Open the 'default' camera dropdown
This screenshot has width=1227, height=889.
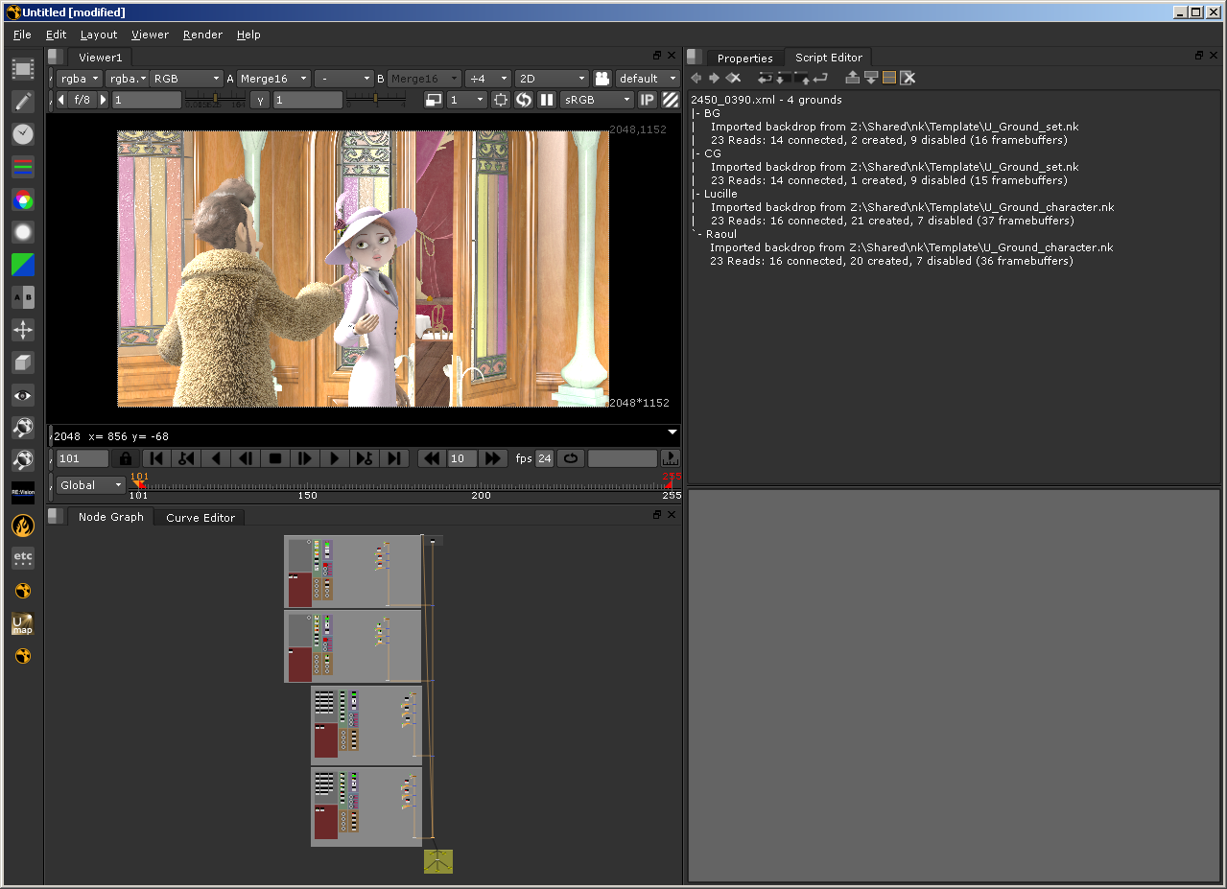coord(648,79)
